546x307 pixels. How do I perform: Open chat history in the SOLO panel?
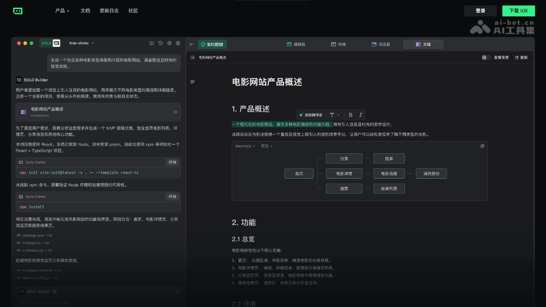pyautogui.click(x=160, y=43)
